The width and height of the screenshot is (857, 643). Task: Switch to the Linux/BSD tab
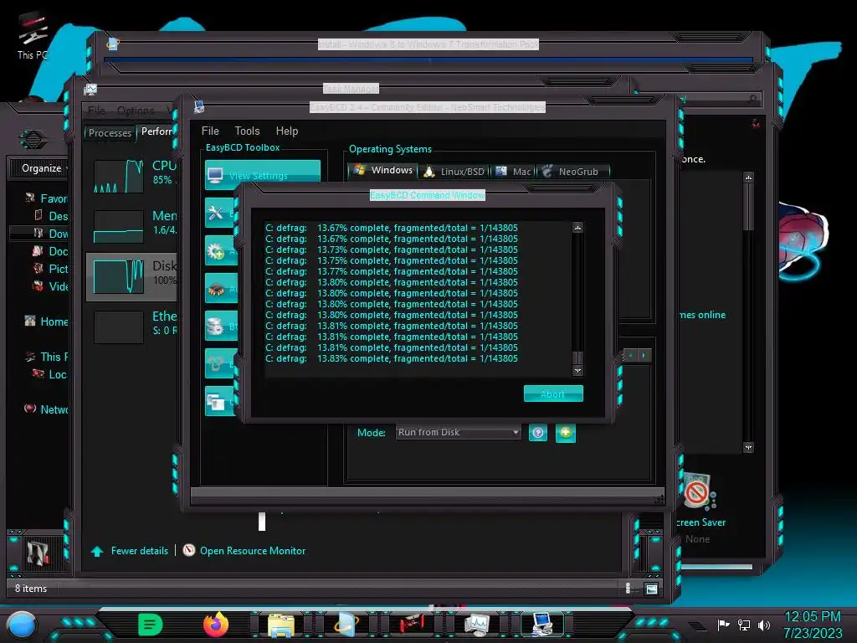click(454, 172)
